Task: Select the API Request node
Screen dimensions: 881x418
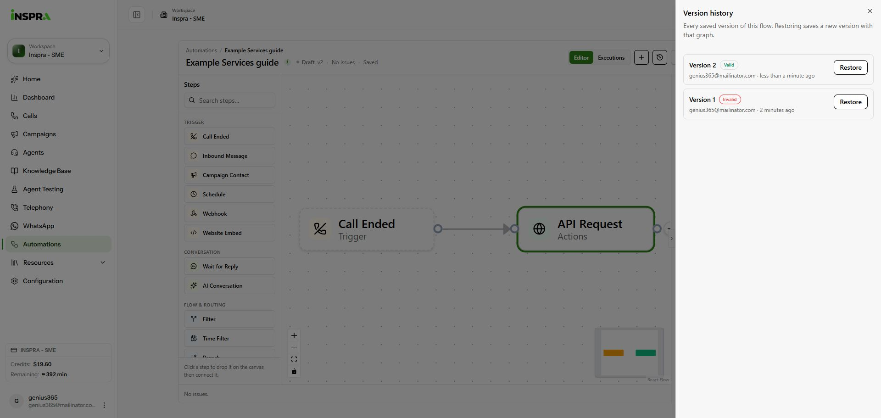Action: [585, 229]
